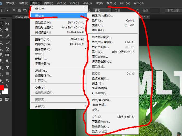Open the tool preset dropdown arrow
The image size is (182, 136).
(8, 11)
